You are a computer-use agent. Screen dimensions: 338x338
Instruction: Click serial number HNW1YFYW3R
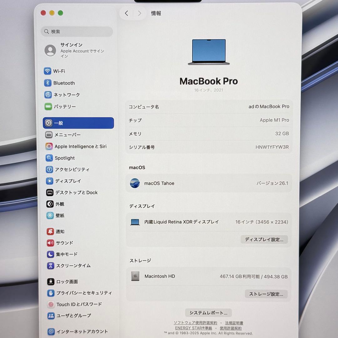point(272,147)
